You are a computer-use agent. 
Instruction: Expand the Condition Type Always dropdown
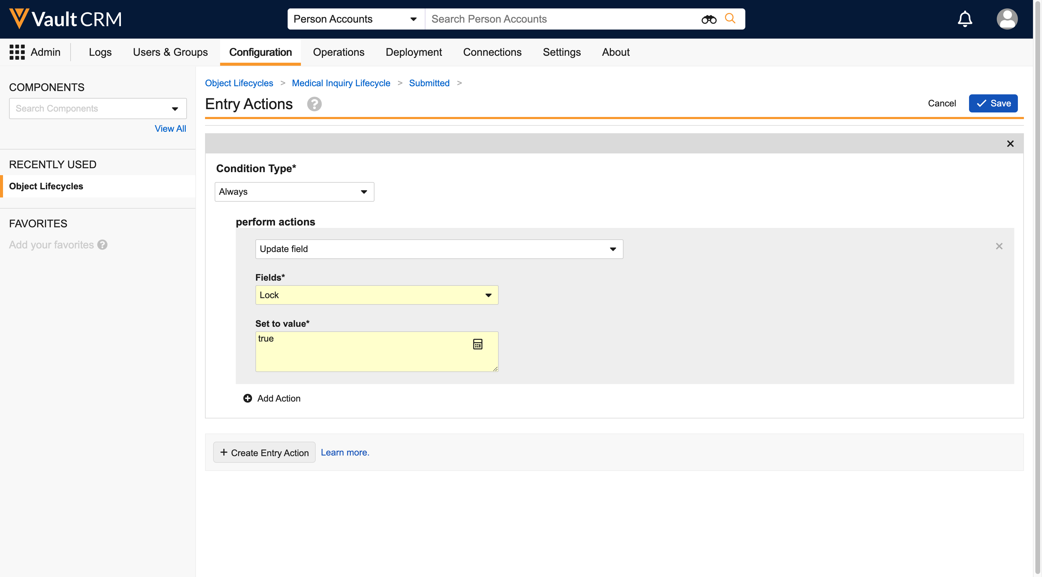[x=294, y=192]
